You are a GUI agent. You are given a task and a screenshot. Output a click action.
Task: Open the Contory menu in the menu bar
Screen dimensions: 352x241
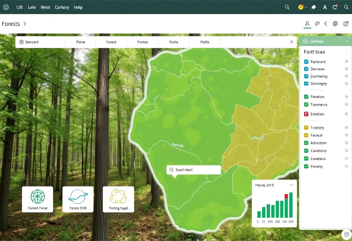point(62,7)
